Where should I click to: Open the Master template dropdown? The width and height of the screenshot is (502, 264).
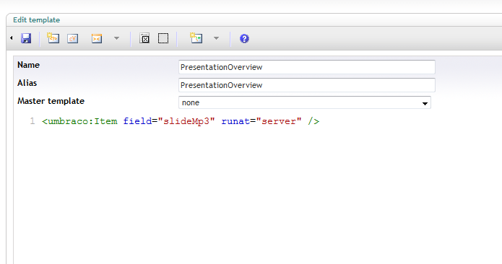coord(305,102)
